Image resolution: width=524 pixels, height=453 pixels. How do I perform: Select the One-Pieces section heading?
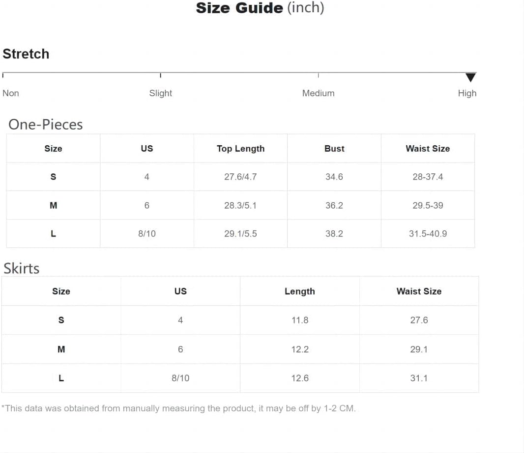click(x=45, y=125)
